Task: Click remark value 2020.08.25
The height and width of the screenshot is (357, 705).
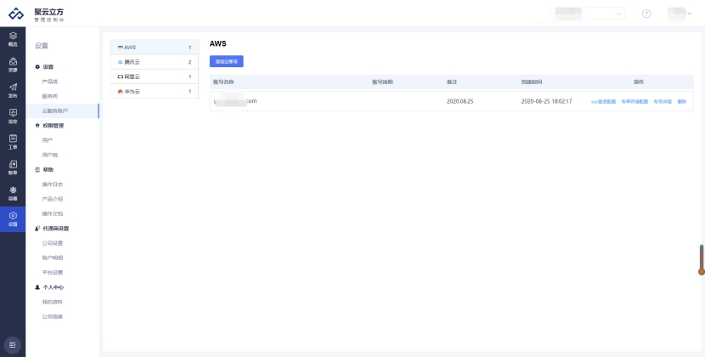Action: click(x=460, y=101)
